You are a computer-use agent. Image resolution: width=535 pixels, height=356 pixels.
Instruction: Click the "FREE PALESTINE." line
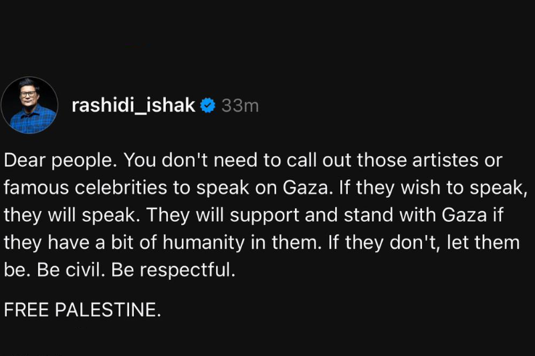coord(82,310)
